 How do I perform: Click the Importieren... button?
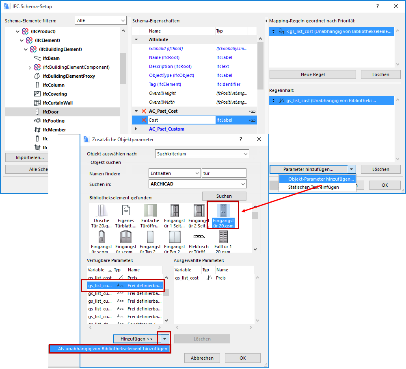(27, 157)
